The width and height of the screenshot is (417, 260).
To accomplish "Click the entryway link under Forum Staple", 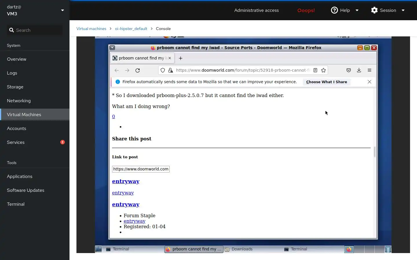I will tap(134, 221).
